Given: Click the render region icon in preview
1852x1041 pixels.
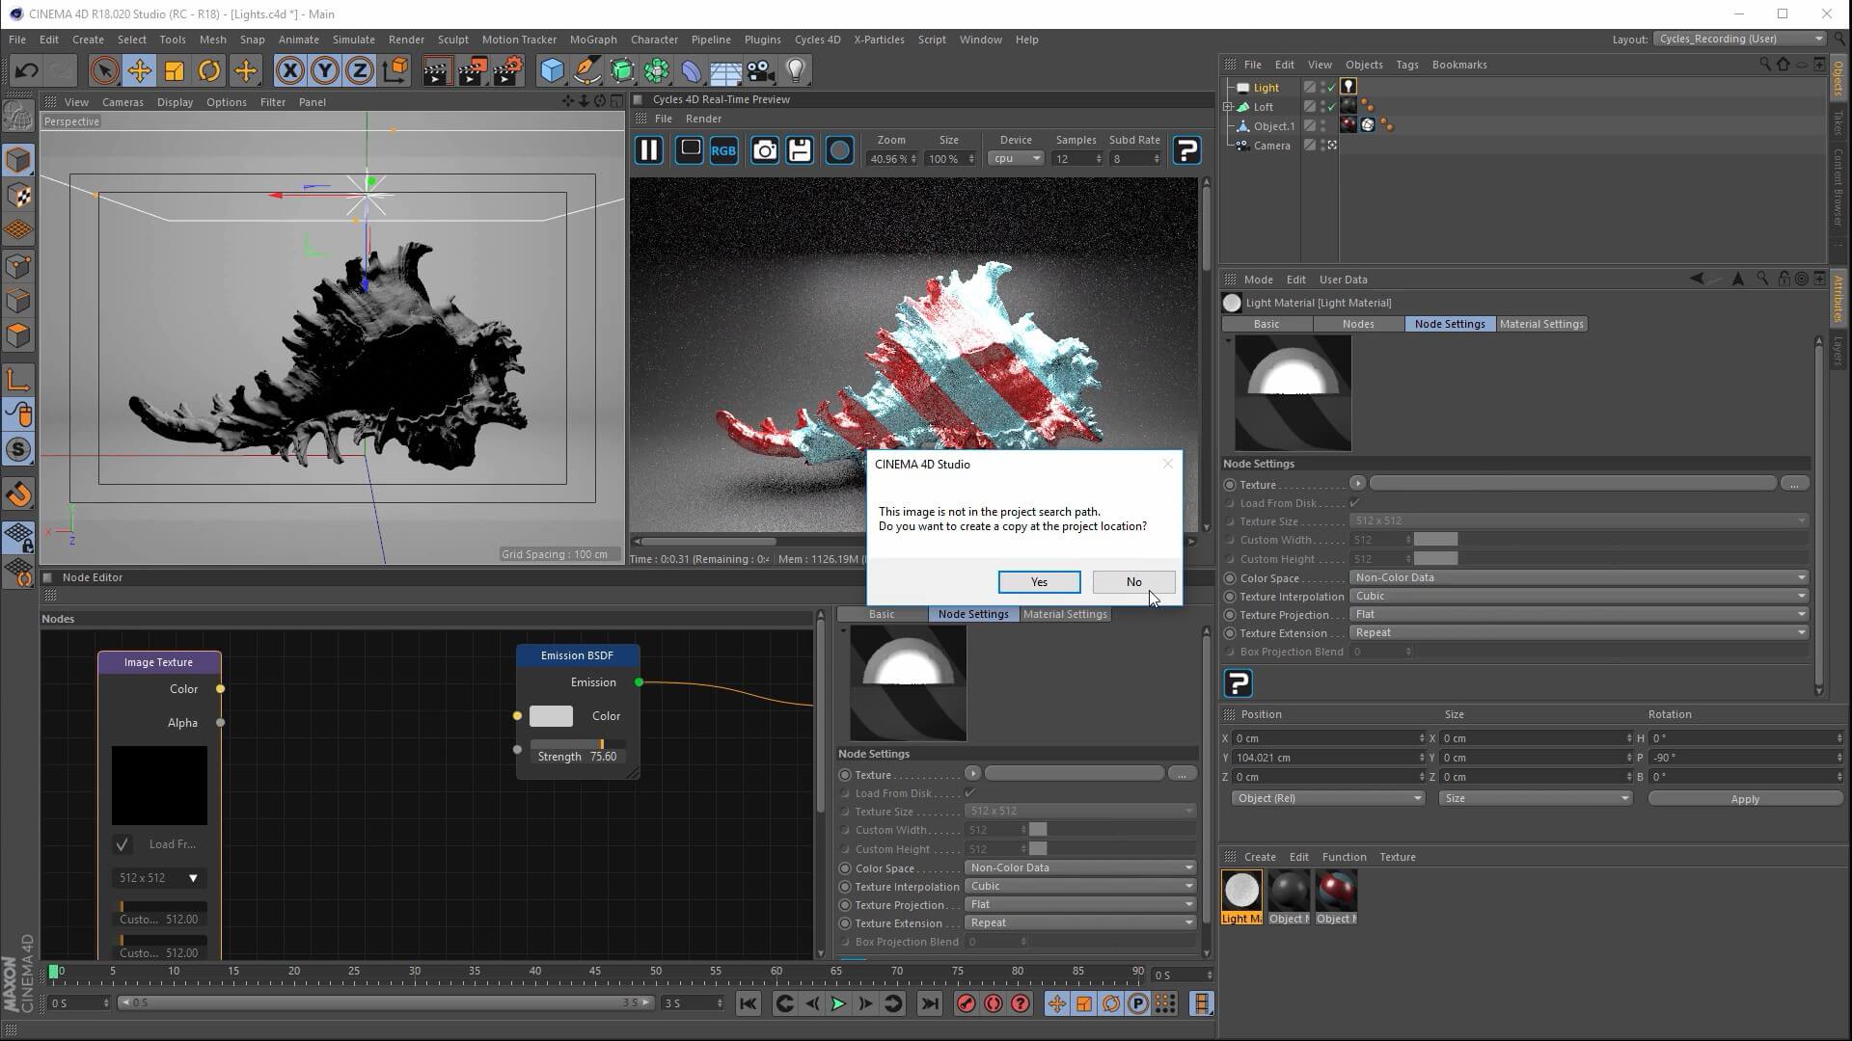Looking at the screenshot, I should 690,150.
